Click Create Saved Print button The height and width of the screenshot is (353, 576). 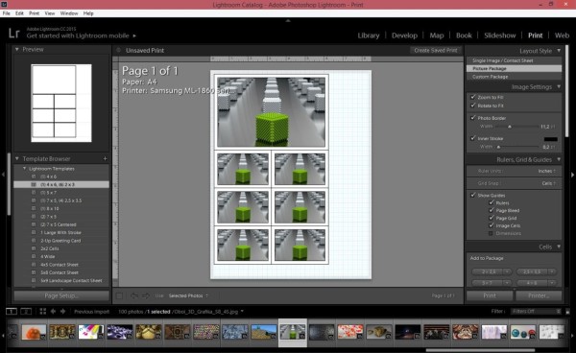(436, 50)
